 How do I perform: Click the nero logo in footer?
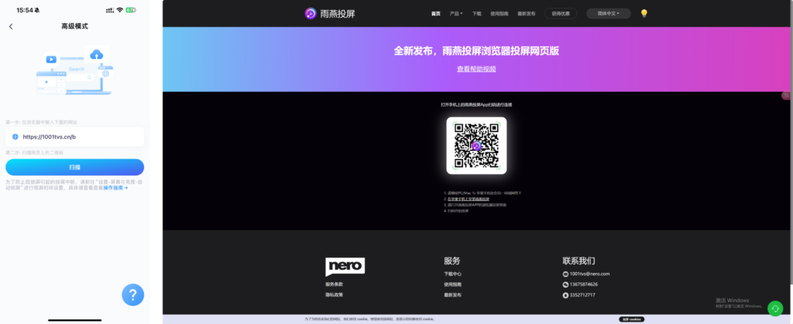pos(345,267)
